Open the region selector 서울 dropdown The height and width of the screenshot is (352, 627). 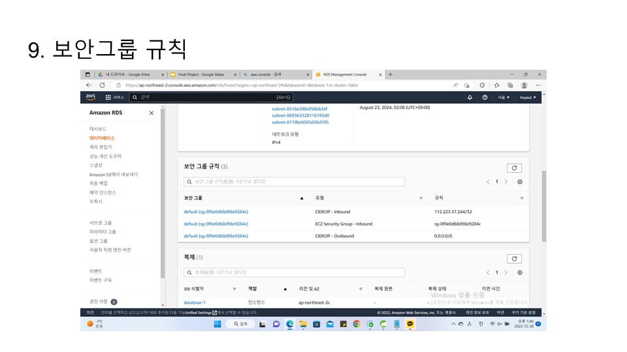point(504,97)
